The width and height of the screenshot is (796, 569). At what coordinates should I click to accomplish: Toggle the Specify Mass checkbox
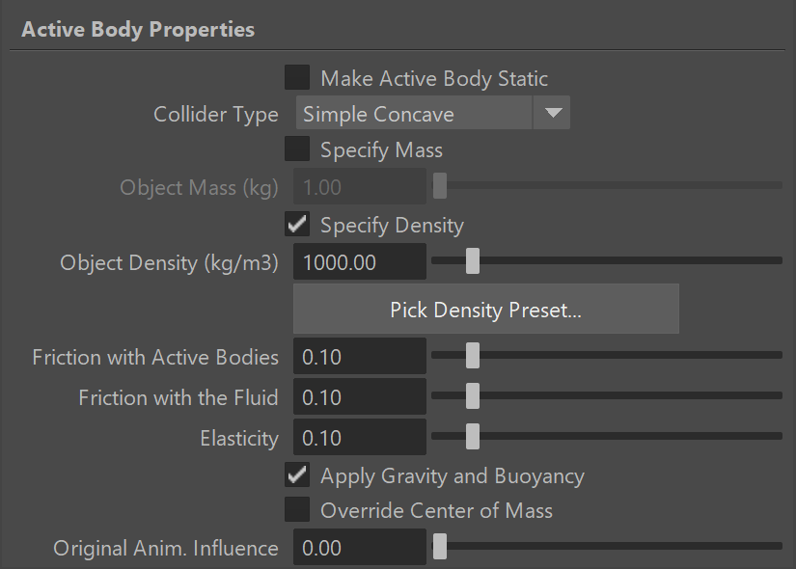tap(297, 149)
